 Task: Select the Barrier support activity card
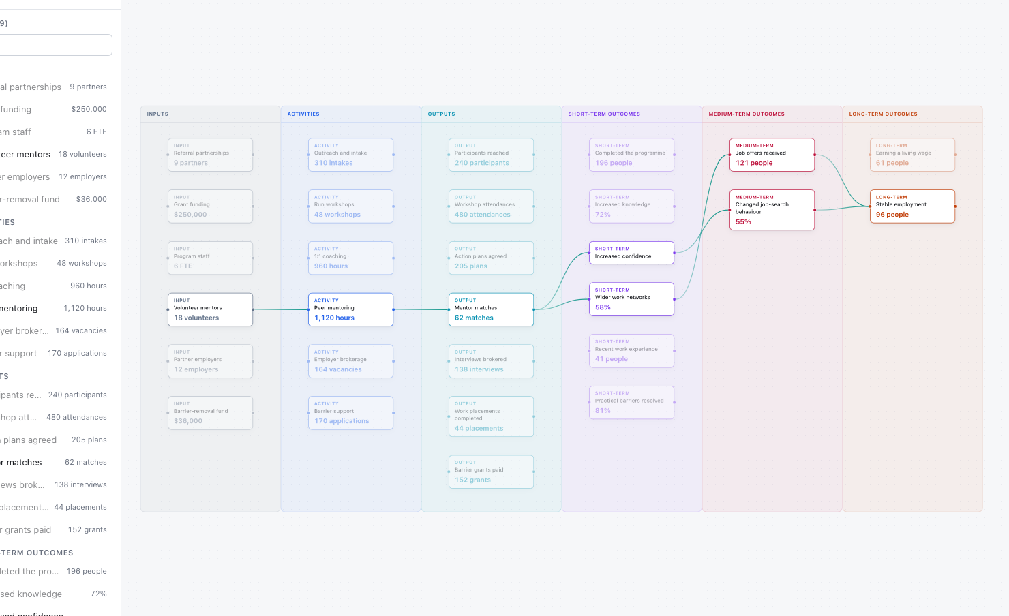(350, 413)
